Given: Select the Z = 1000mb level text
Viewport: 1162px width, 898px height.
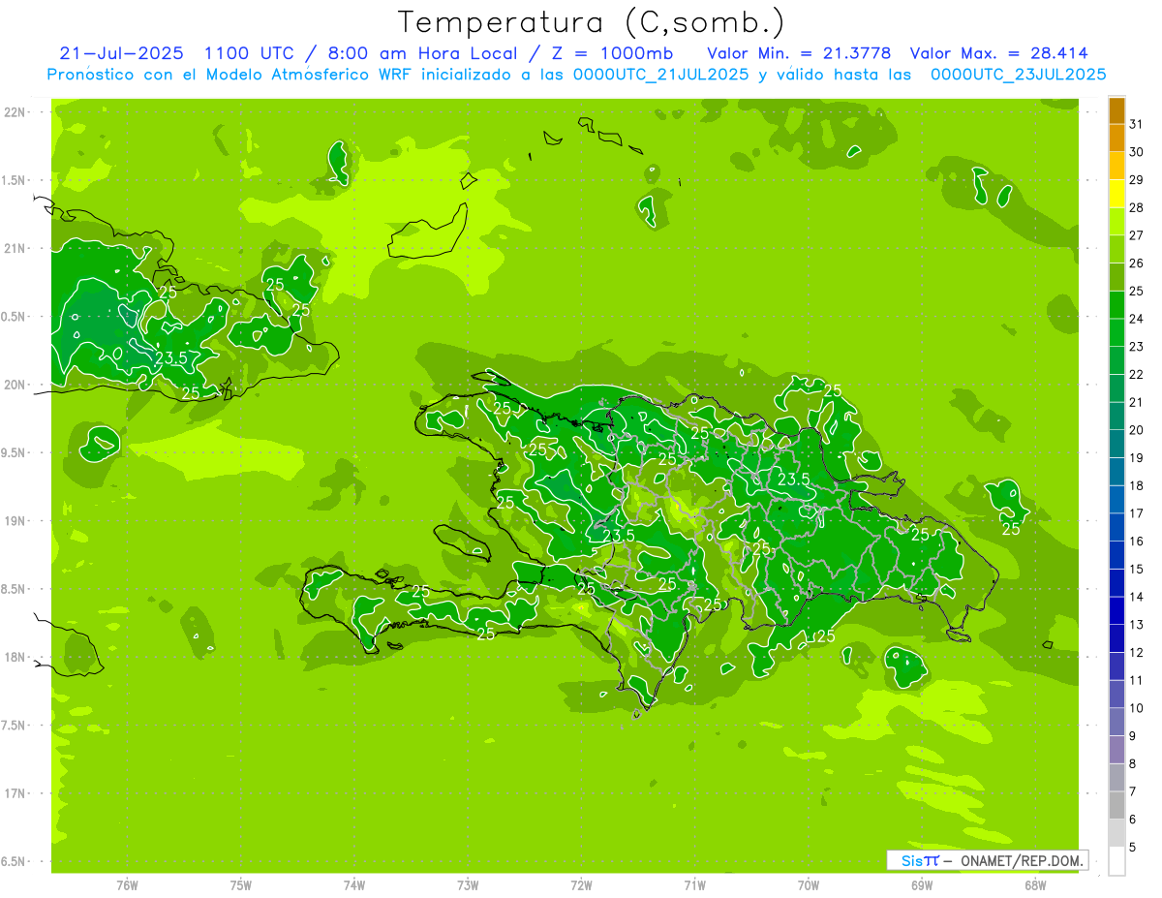Looking at the screenshot, I should (612, 53).
